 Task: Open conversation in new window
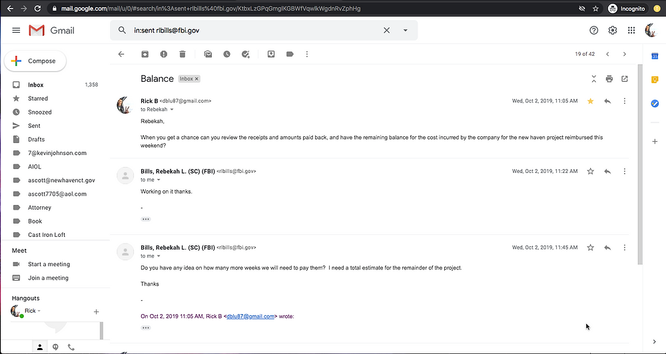[x=625, y=79]
